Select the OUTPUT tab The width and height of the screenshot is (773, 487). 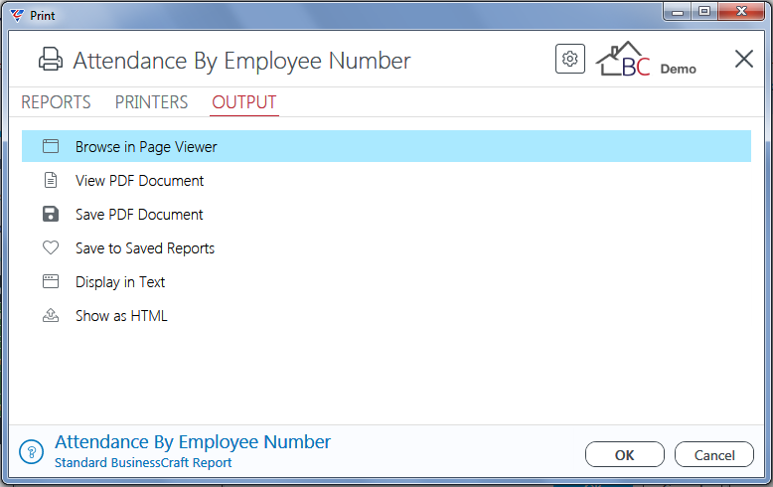coord(244,102)
